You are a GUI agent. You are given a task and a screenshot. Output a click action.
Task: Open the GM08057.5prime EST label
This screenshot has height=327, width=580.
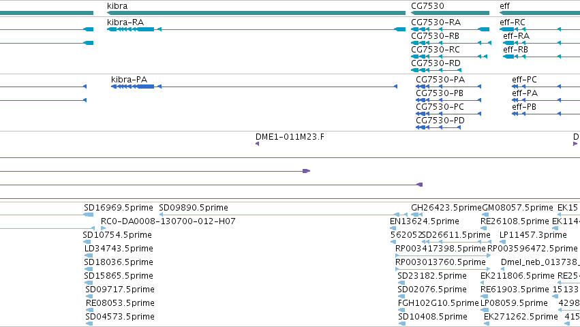point(517,208)
